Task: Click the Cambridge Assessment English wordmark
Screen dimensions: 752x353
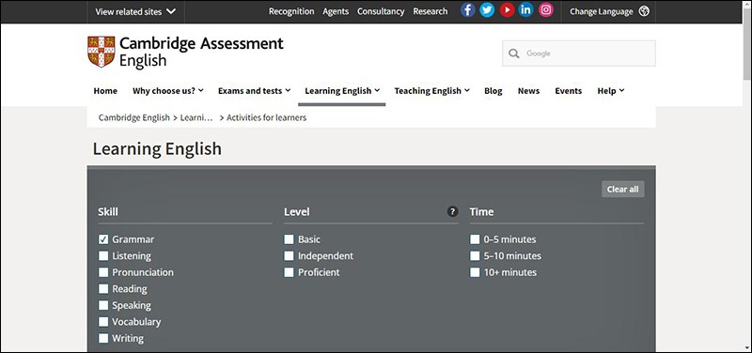Action: pos(201,52)
